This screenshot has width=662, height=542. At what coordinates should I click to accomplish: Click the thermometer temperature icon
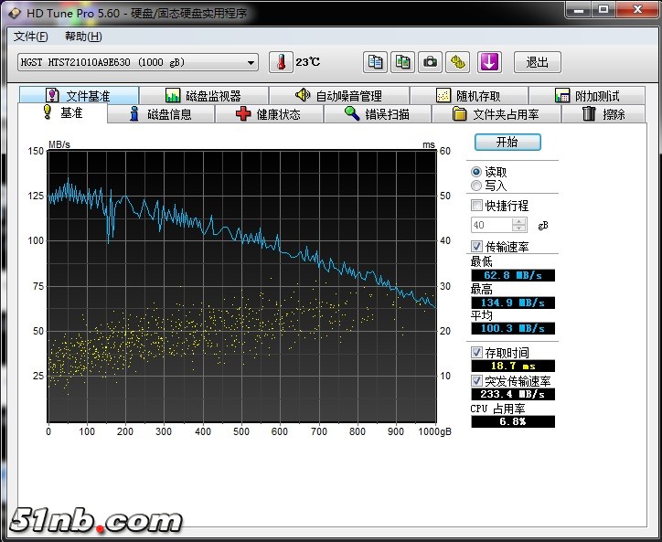click(283, 62)
